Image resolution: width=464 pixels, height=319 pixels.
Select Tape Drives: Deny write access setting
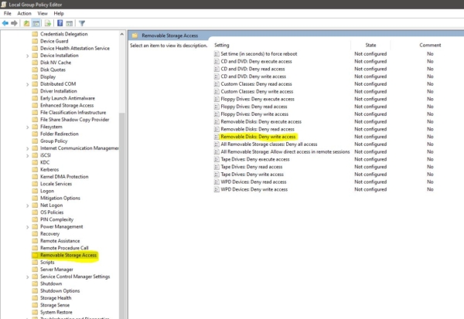coord(252,175)
